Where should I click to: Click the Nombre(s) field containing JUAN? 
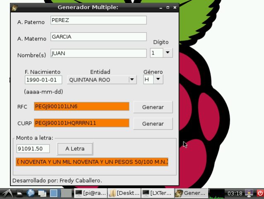coord(98,53)
